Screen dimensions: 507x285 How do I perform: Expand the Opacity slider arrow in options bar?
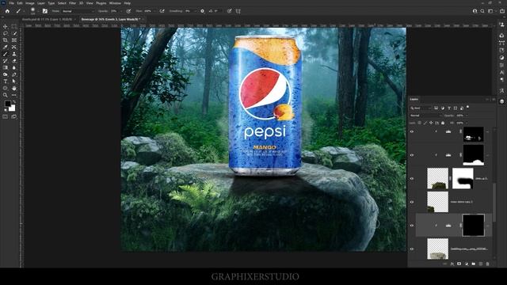click(121, 11)
